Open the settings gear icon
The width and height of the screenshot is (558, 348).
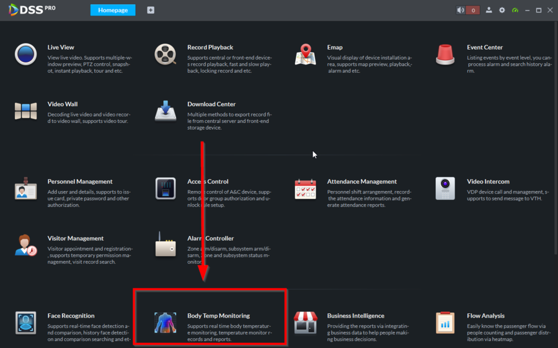pyautogui.click(x=502, y=10)
